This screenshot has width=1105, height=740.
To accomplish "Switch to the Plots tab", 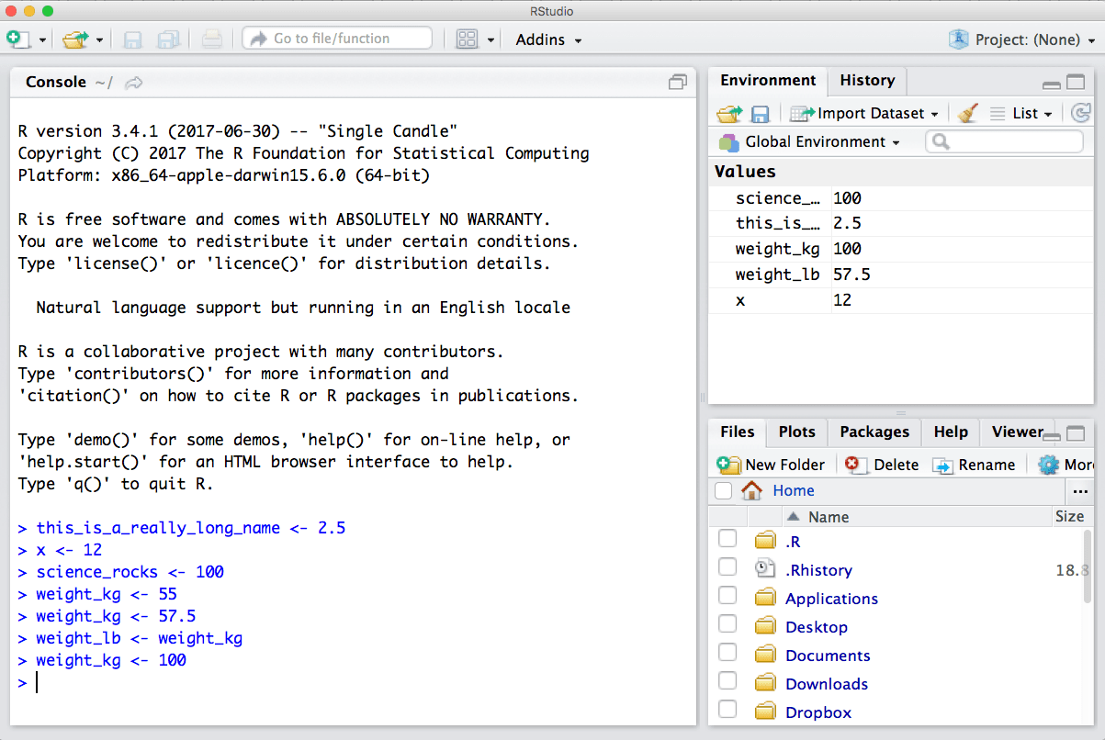I will 795,432.
